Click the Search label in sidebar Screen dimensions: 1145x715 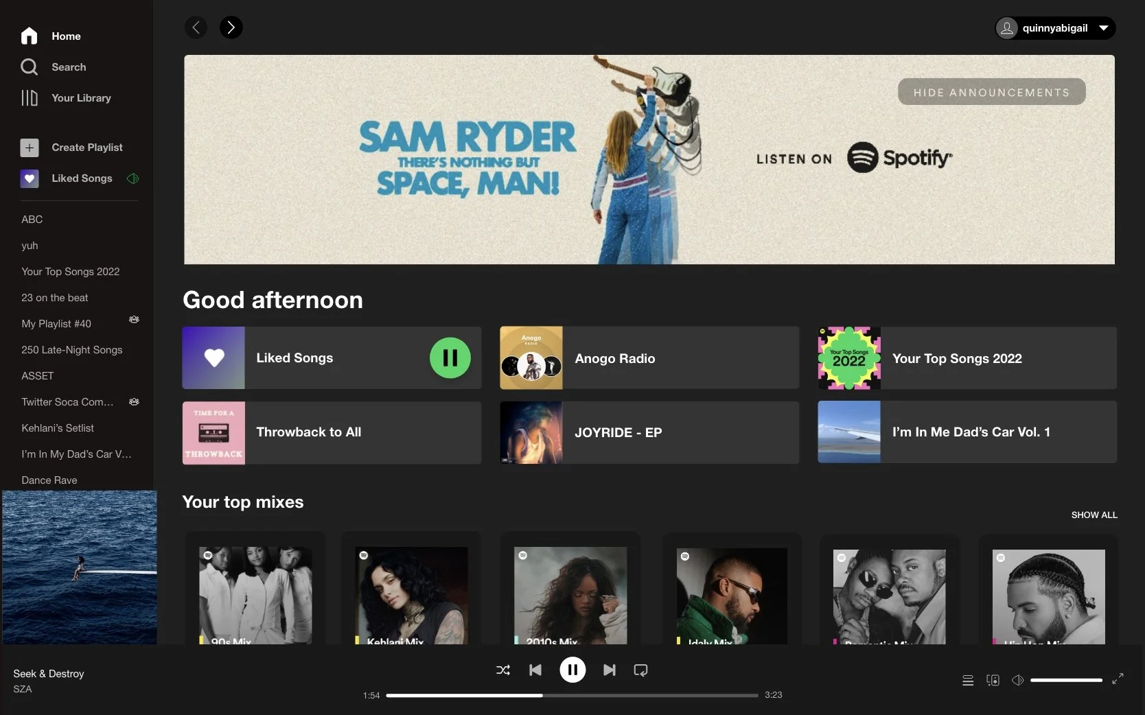pos(69,67)
